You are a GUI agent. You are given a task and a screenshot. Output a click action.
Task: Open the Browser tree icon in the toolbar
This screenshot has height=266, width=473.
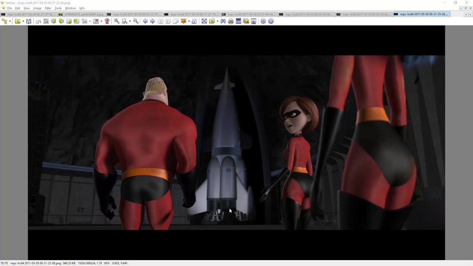coord(5,21)
